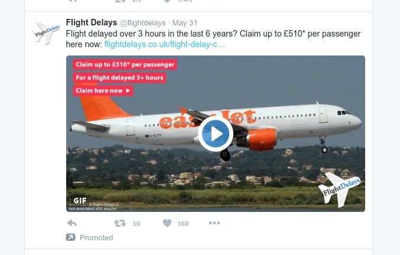The image size is (400, 255).
Task: Reply to the Flight Delays tweet
Action: 71,223
